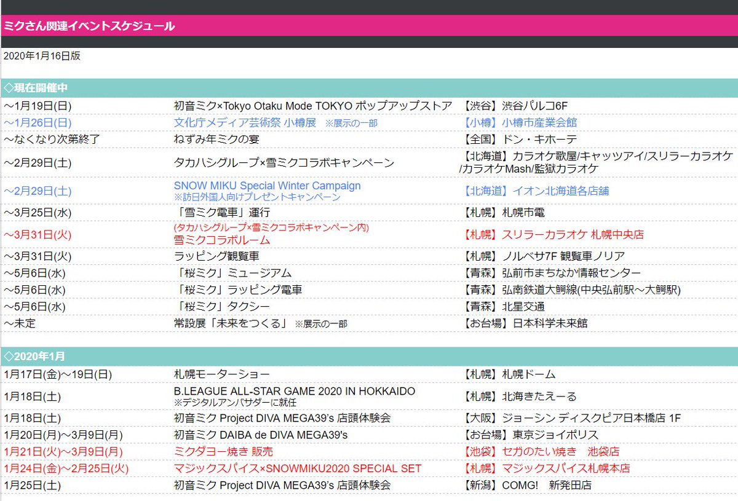The image size is (738, 501).
Task: Click 1月17日(金)～19日(日) date cell
Action: pyautogui.click(x=58, y=374)
